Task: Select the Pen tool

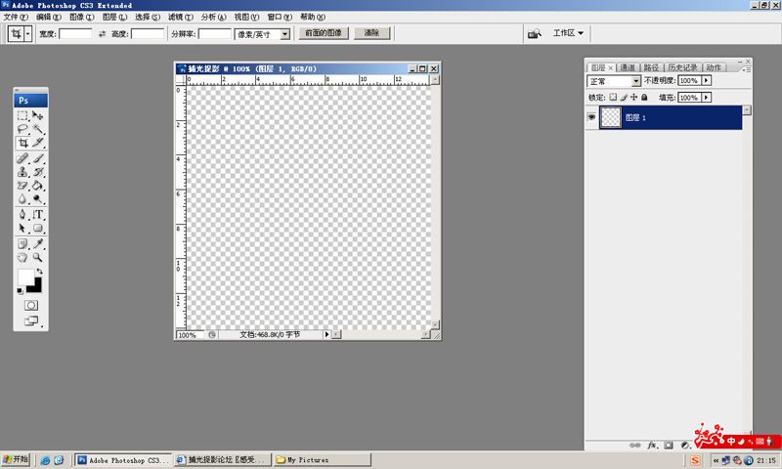Action: tap(22, 214)
